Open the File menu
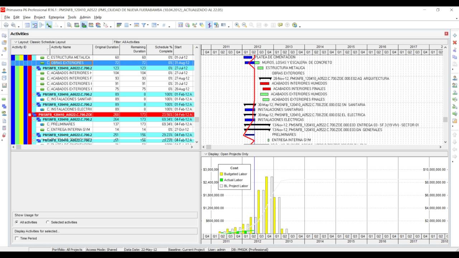This screenshot has height=258, width=459. point(7,17)
